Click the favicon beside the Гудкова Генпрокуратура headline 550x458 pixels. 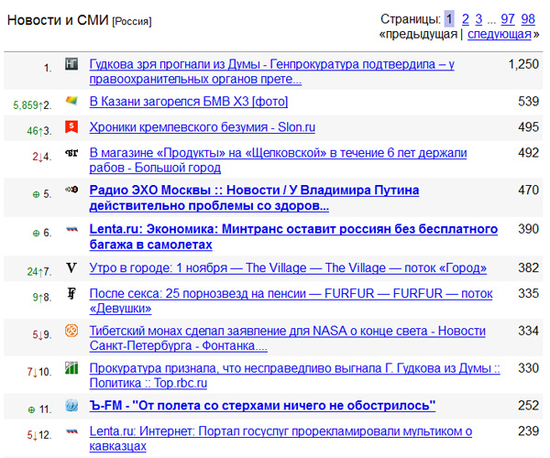click(71, 65)
